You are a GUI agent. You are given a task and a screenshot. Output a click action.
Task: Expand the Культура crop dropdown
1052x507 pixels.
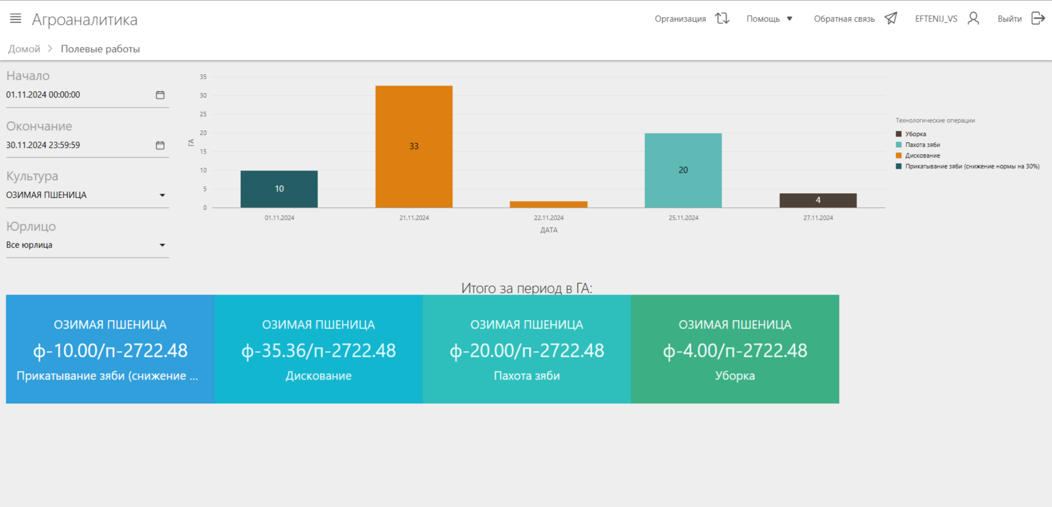tap(162, 195)
